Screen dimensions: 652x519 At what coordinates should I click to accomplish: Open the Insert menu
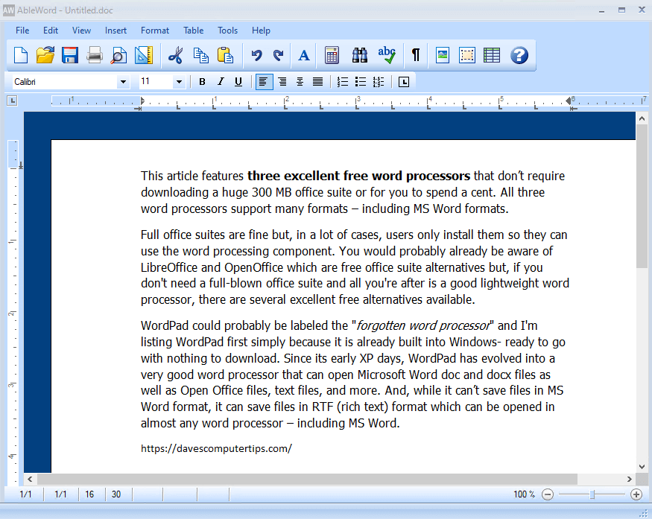pyautogui.click(x=115, y=31)
